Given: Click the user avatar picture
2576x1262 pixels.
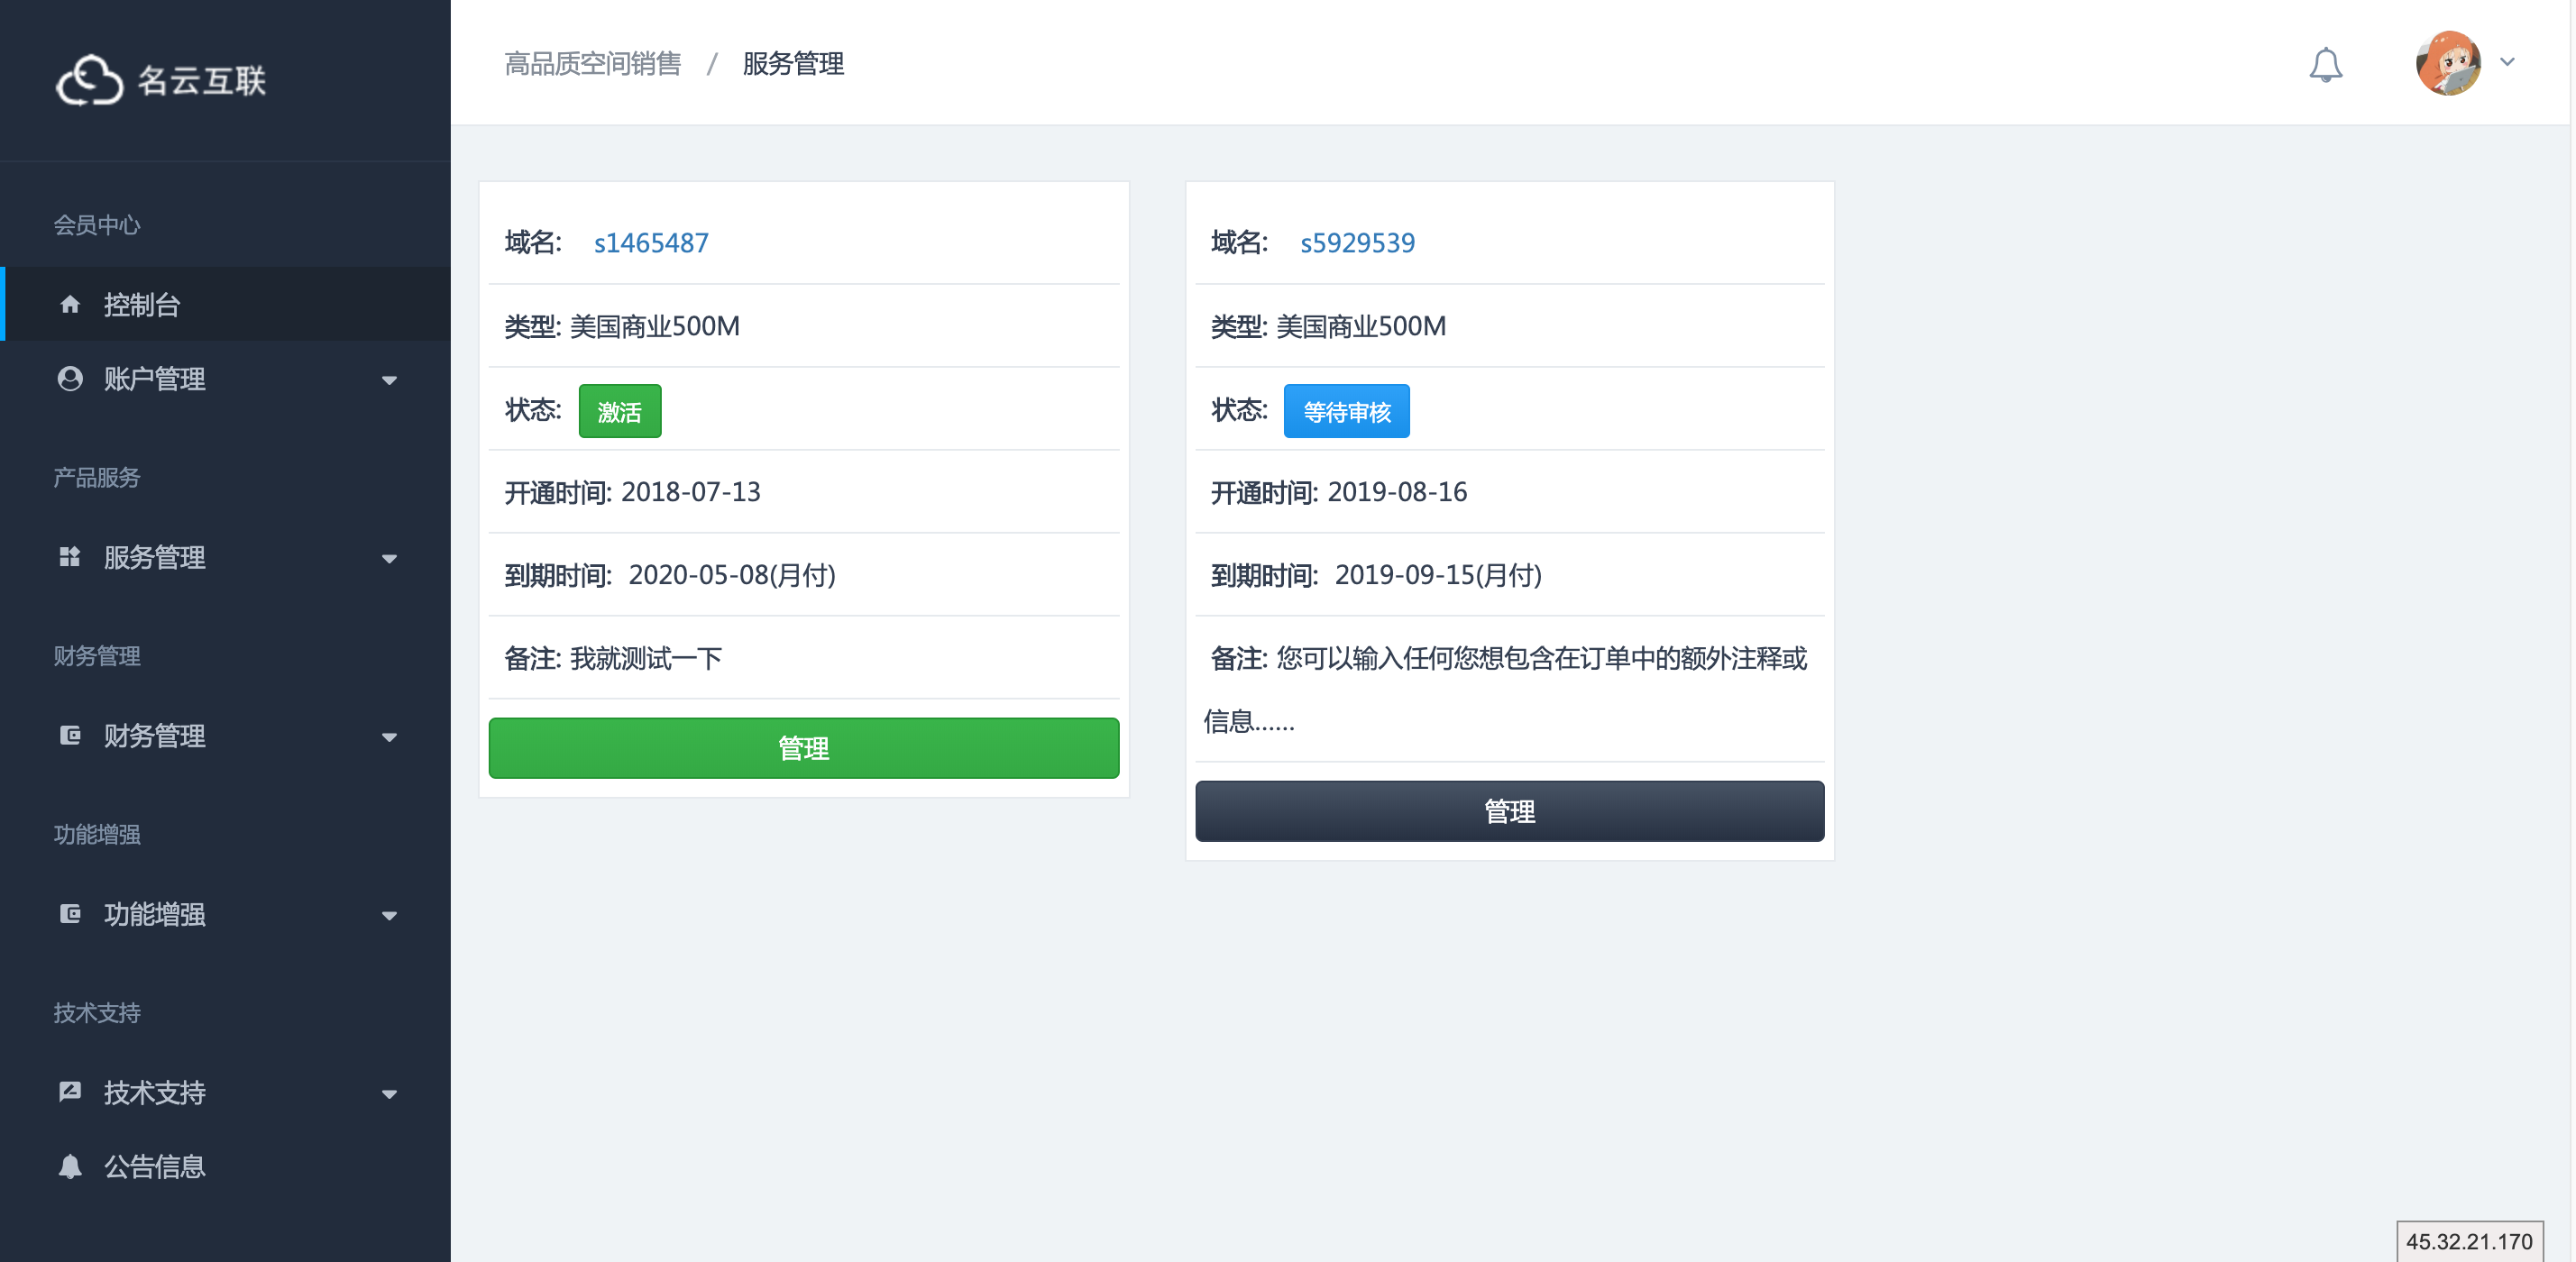Looking at the screenshot, I should (x=2447, y=63).
